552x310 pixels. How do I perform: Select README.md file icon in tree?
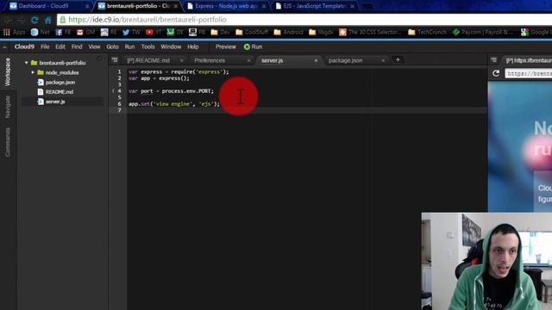click(41, 92)
